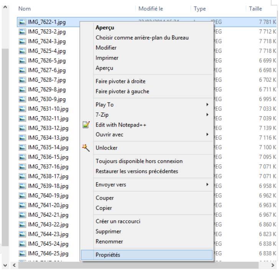
Task: Click the image icon of IMG_7622-1.jpg
Action: tap(23, 22)
